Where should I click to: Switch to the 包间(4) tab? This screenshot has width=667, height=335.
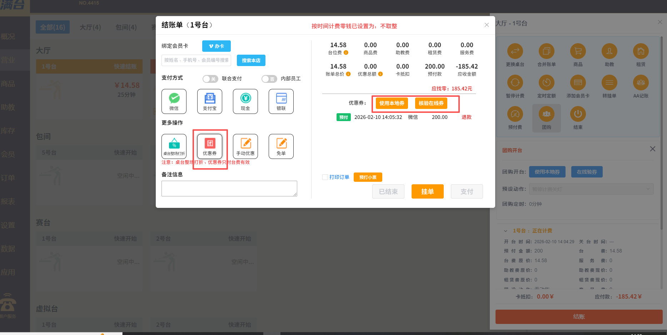click(126, 27)
